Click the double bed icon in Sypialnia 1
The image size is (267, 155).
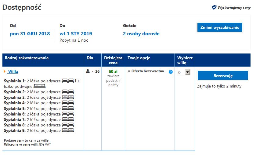(39, 86)
